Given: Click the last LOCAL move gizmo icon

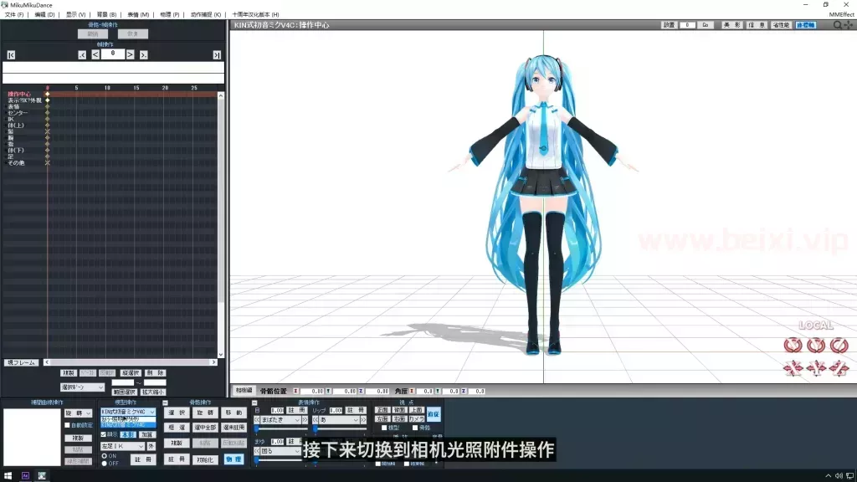Looking at the screenshot, I should [x=839, y=369].
